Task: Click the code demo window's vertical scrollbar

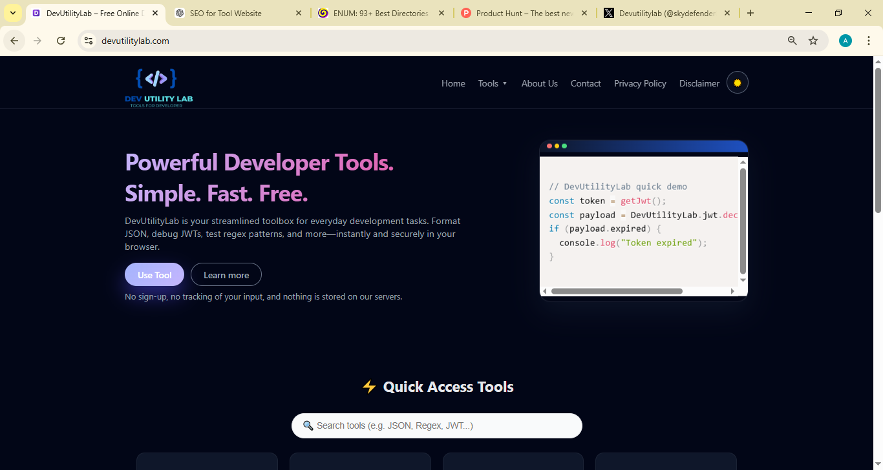Action: [x=742, y=220]
